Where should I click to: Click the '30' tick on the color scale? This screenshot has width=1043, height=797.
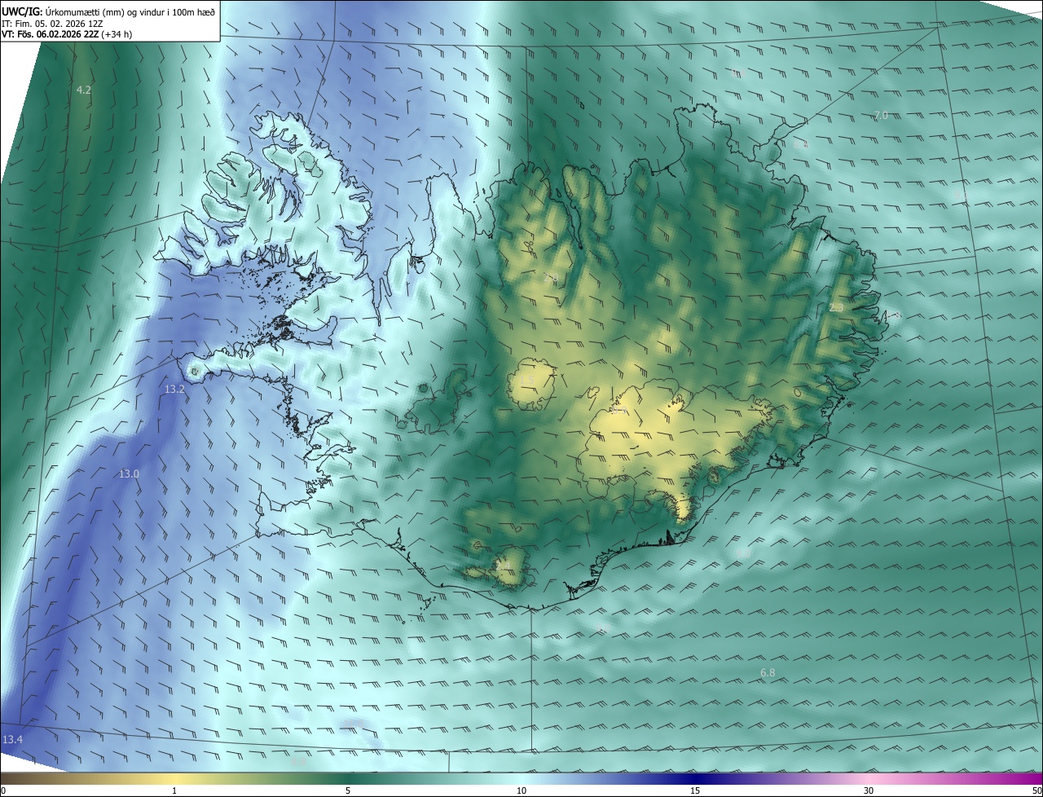869,790
